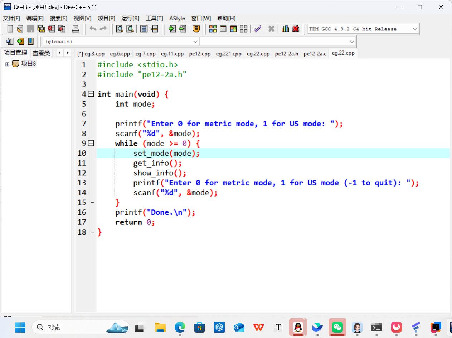Open the 帮助[H] menu
The image size is (452, 338).
tap(227, 18)
